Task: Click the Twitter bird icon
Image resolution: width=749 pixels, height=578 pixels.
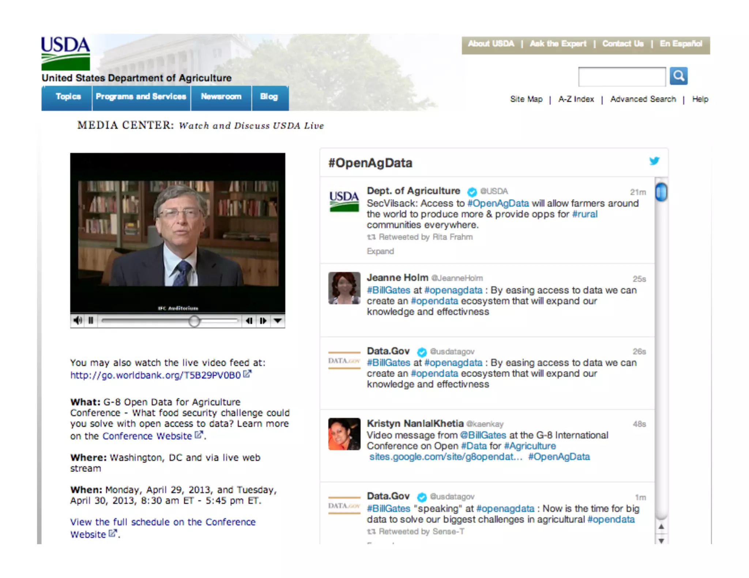Action: click(654, 161)
